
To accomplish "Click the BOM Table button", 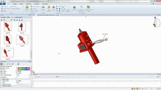I will tap(34, 11).
